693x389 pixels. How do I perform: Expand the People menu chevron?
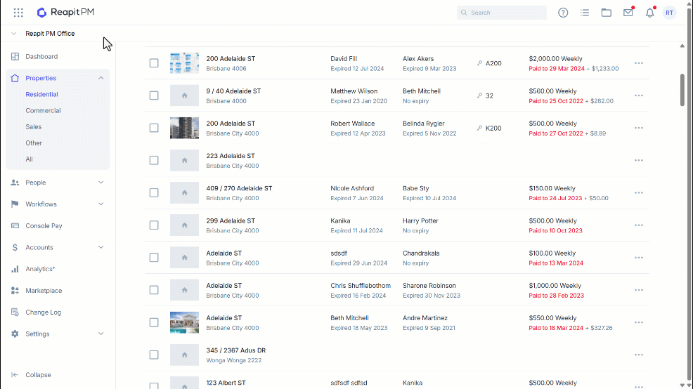101,183
